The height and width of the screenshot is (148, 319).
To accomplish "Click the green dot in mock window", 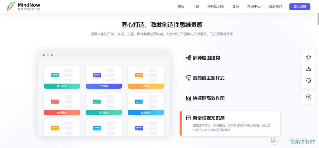I will [52, 55].
